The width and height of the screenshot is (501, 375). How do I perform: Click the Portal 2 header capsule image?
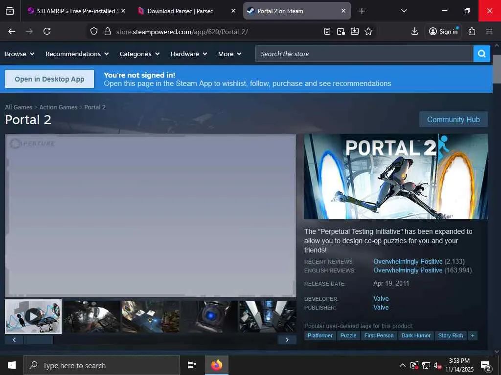[396, 177]
